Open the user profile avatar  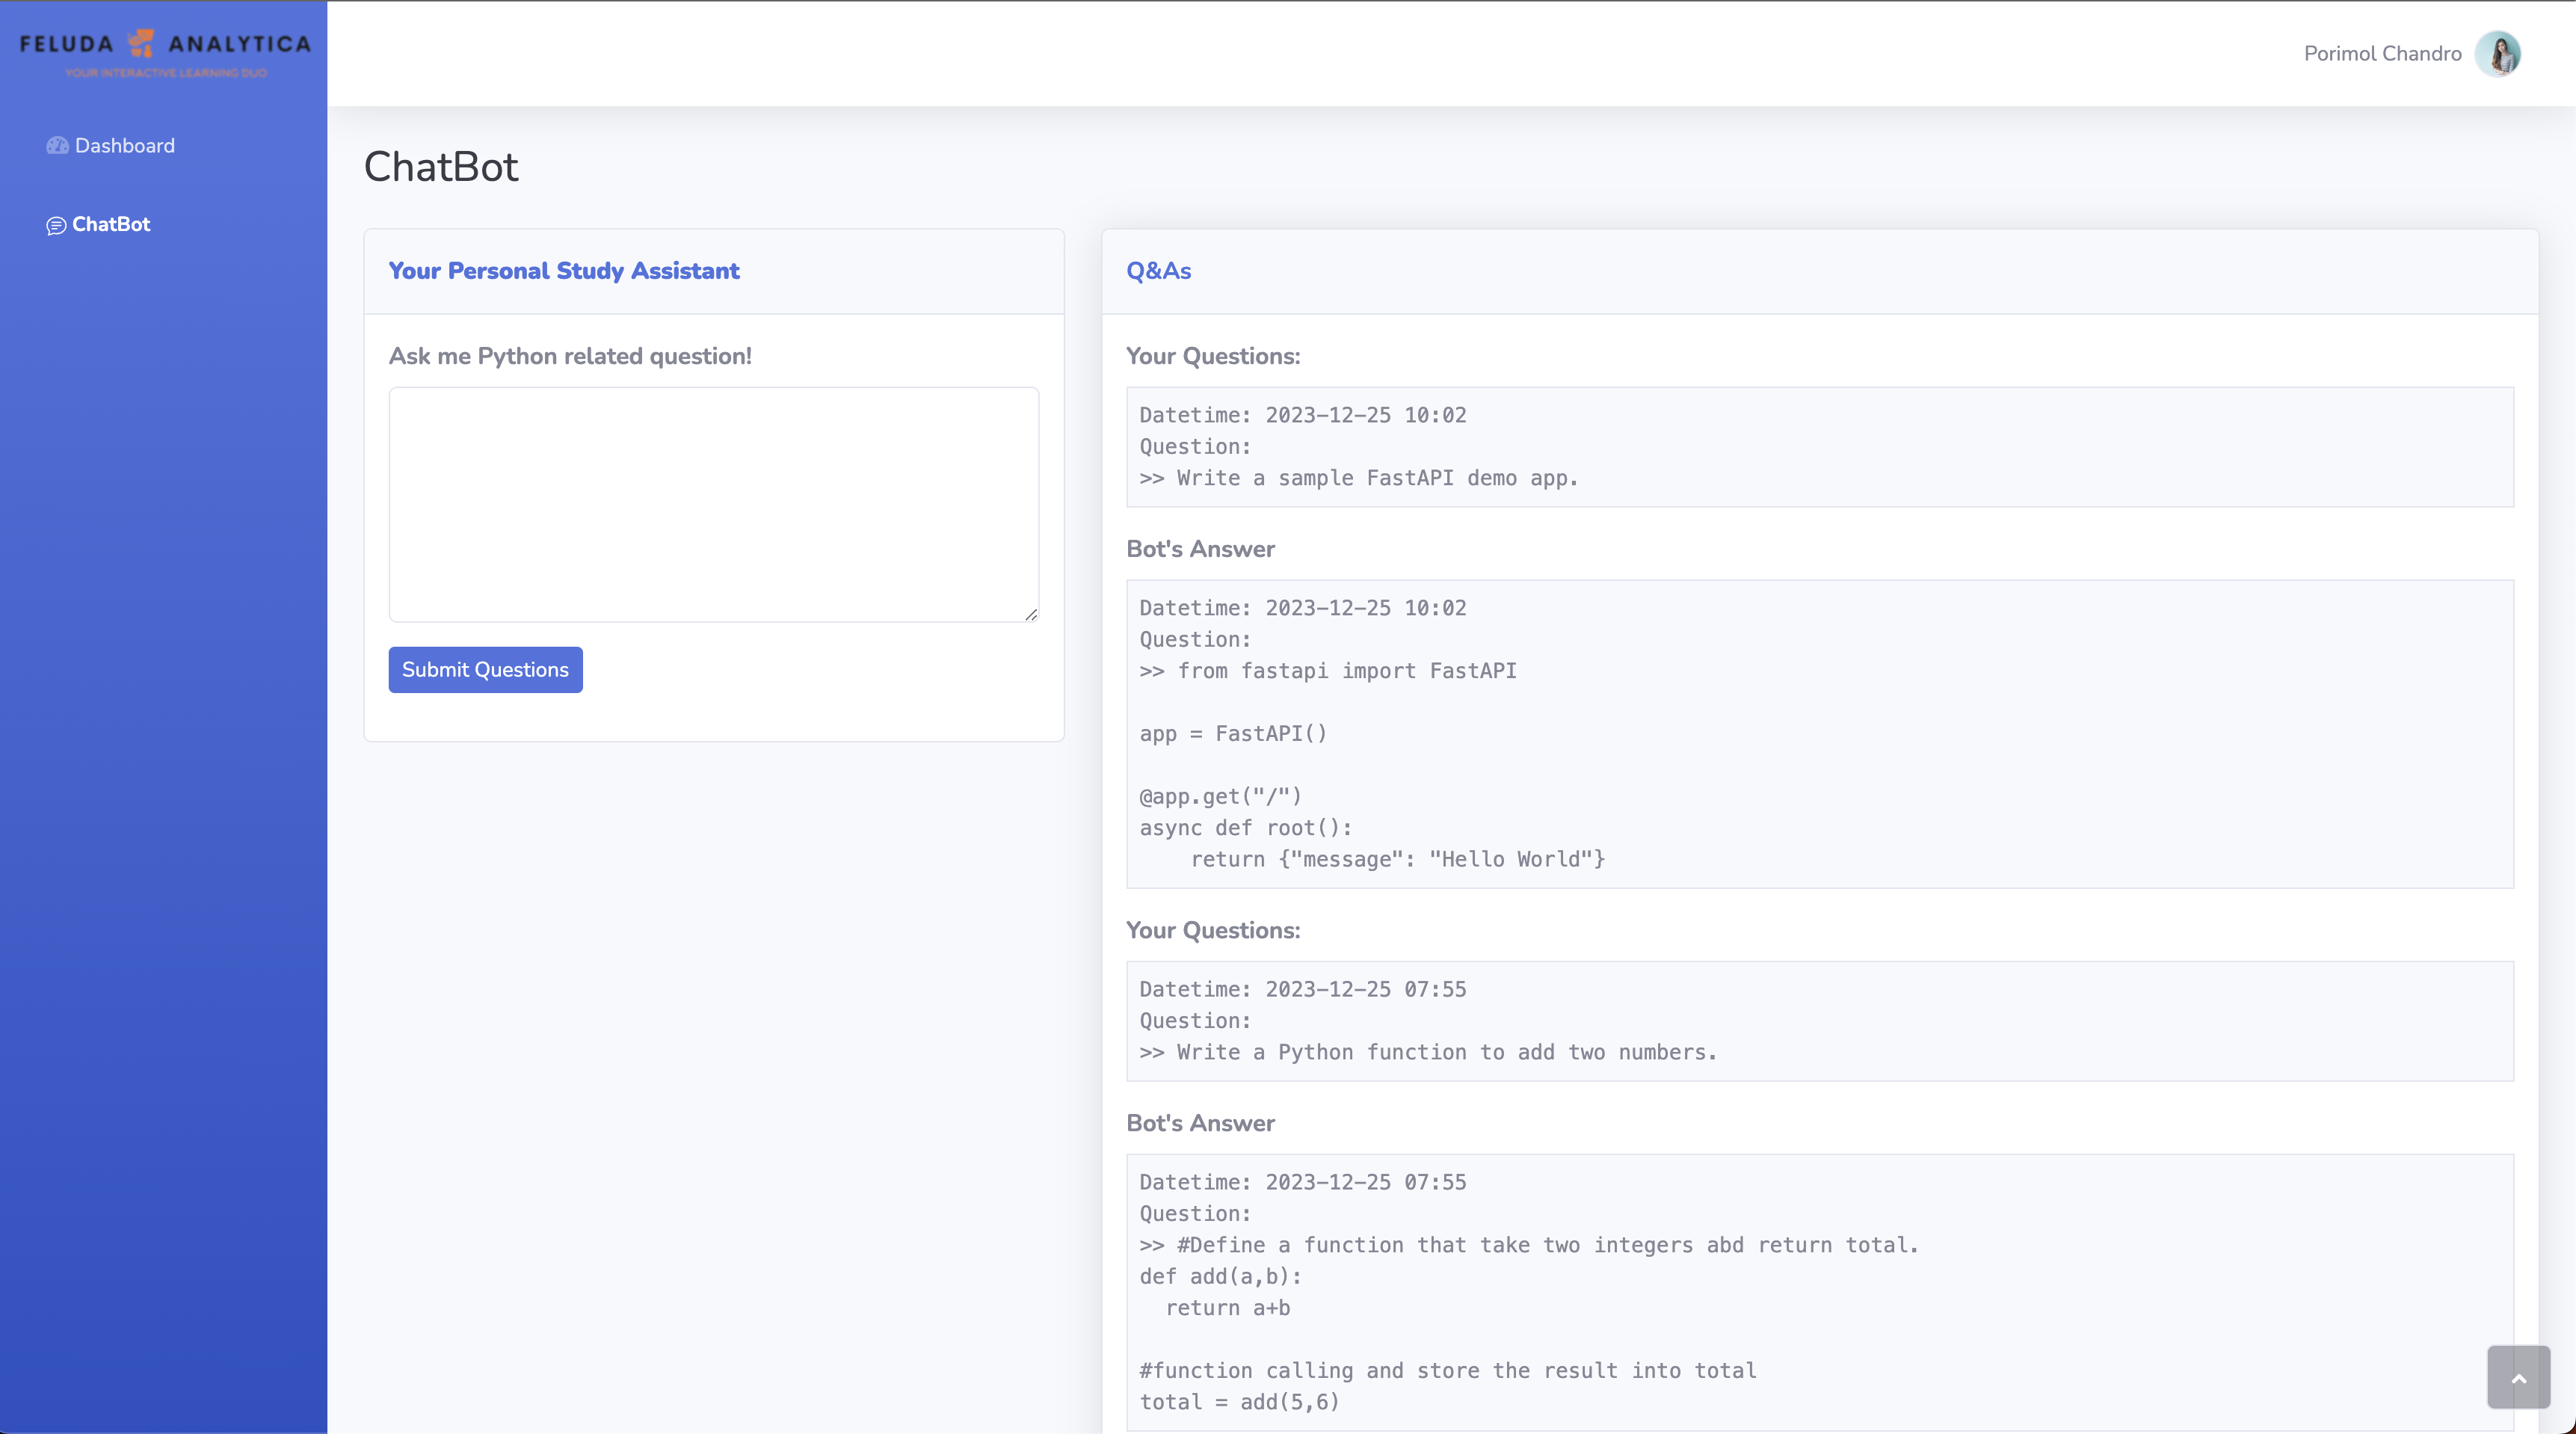point(2497,54)
